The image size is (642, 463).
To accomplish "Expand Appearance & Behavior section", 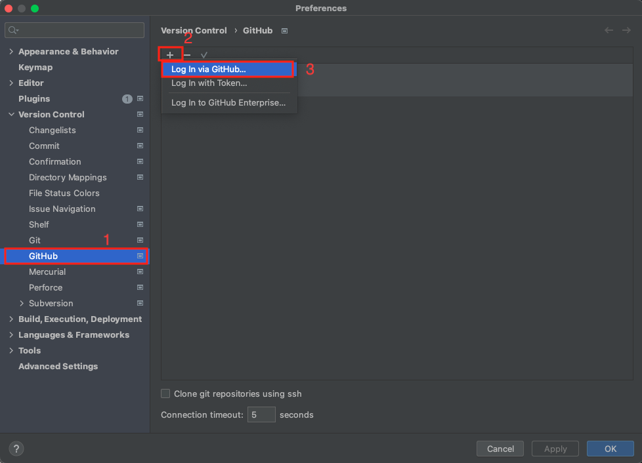I will pyautogui.click(x=11, y=52).
